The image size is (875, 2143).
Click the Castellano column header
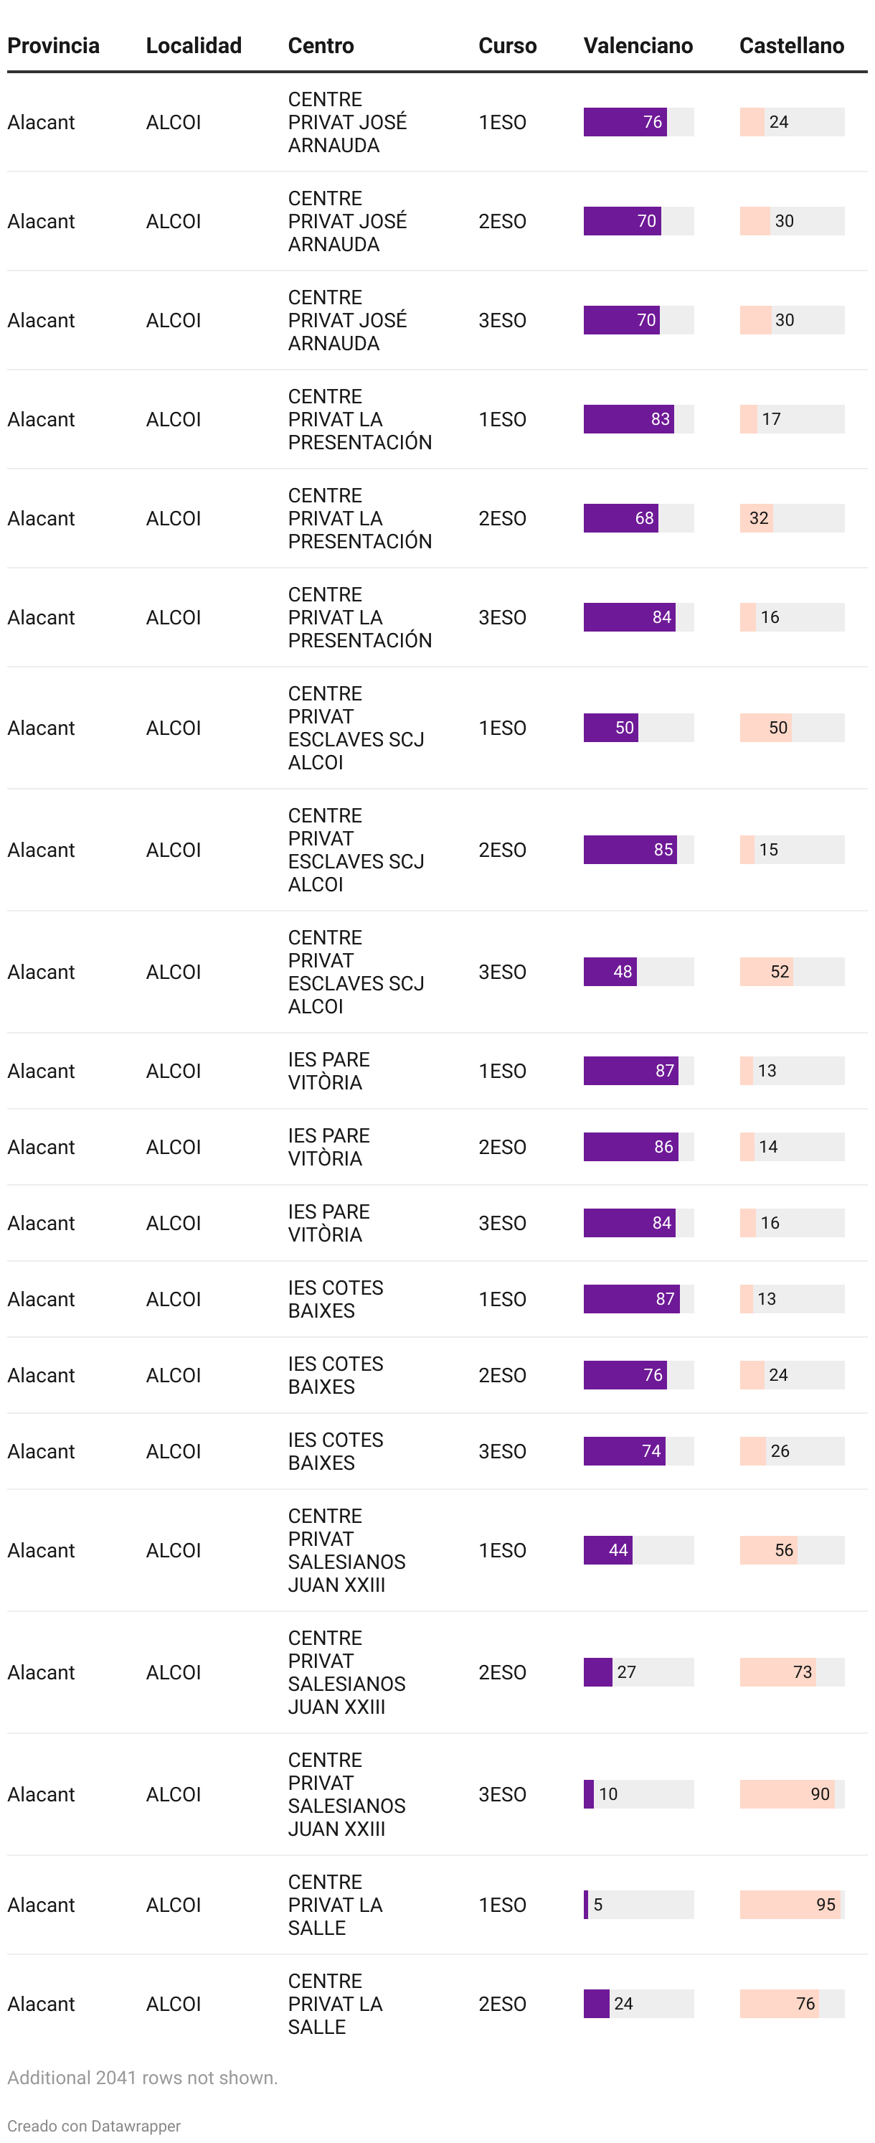click(x=791, y=46)
